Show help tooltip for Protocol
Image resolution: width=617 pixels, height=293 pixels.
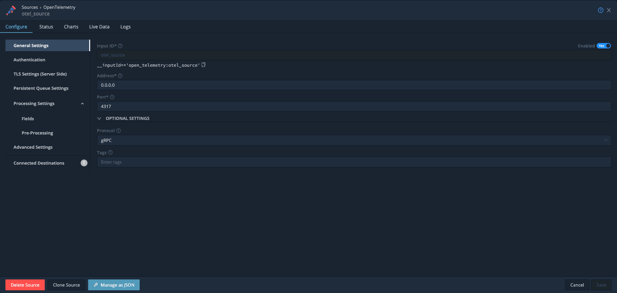(x=118, y=131)
